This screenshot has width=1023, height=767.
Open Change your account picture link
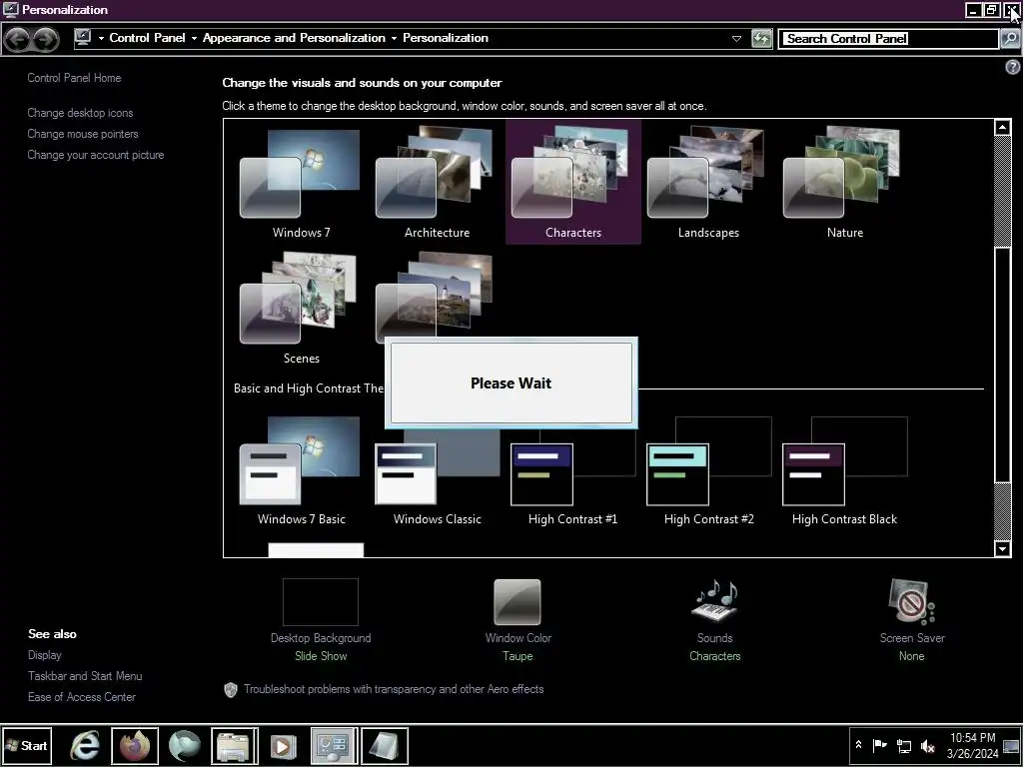[x=96, y=155]
